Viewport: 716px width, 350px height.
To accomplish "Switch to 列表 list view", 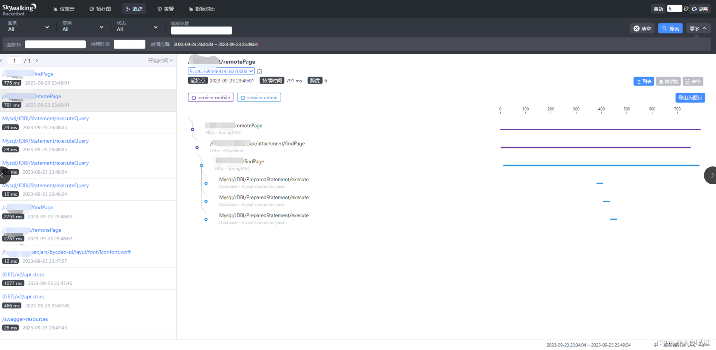I will (644, 81).
